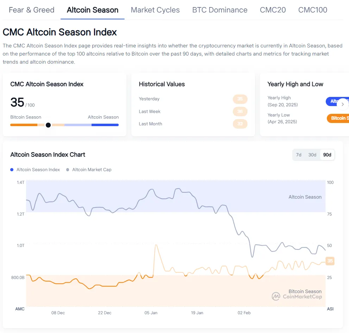This screenshot has width=349, height=333.
Task: Toggle Altcoin Season Index legend dot
Action: 13,169
